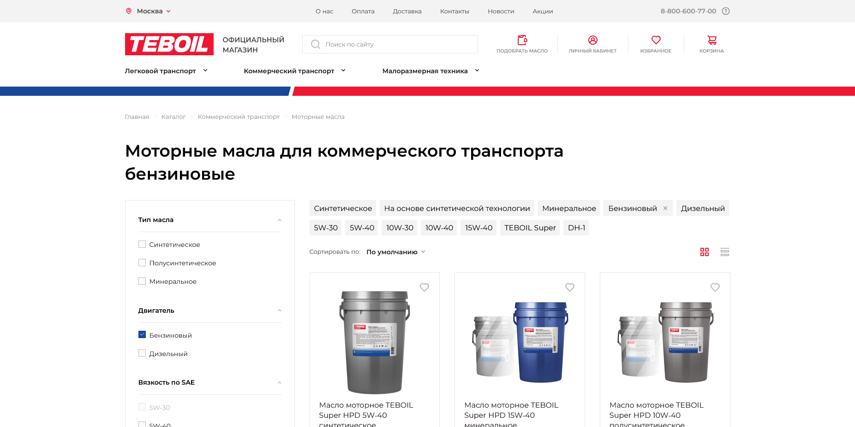Switch to grid view layout icon
The width and height of the screenshot is (855, 427).
click(705, 252)
